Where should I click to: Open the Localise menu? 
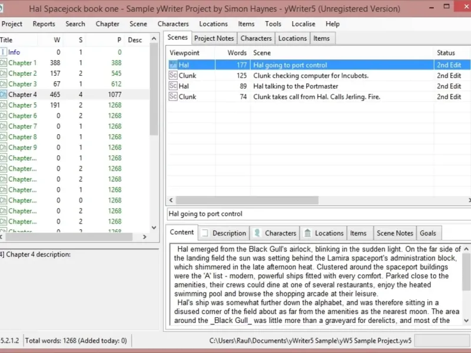303,24
